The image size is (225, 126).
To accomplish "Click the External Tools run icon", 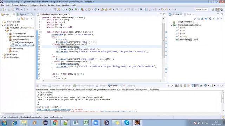I will [82, 9].
